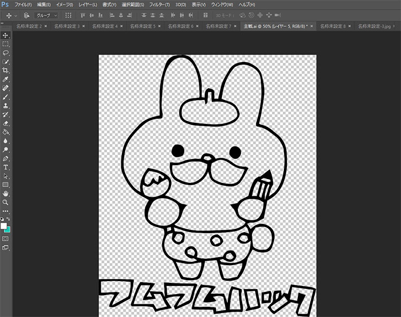401x317 pixels.
Task: Open the white foreground color swatch
Action: point(4,226)
